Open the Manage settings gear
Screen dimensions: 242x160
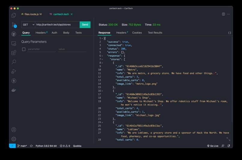pos(14,139)
